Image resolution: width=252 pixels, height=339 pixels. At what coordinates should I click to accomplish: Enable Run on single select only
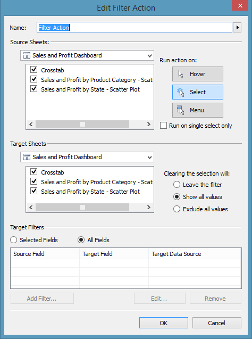point(163,126)
